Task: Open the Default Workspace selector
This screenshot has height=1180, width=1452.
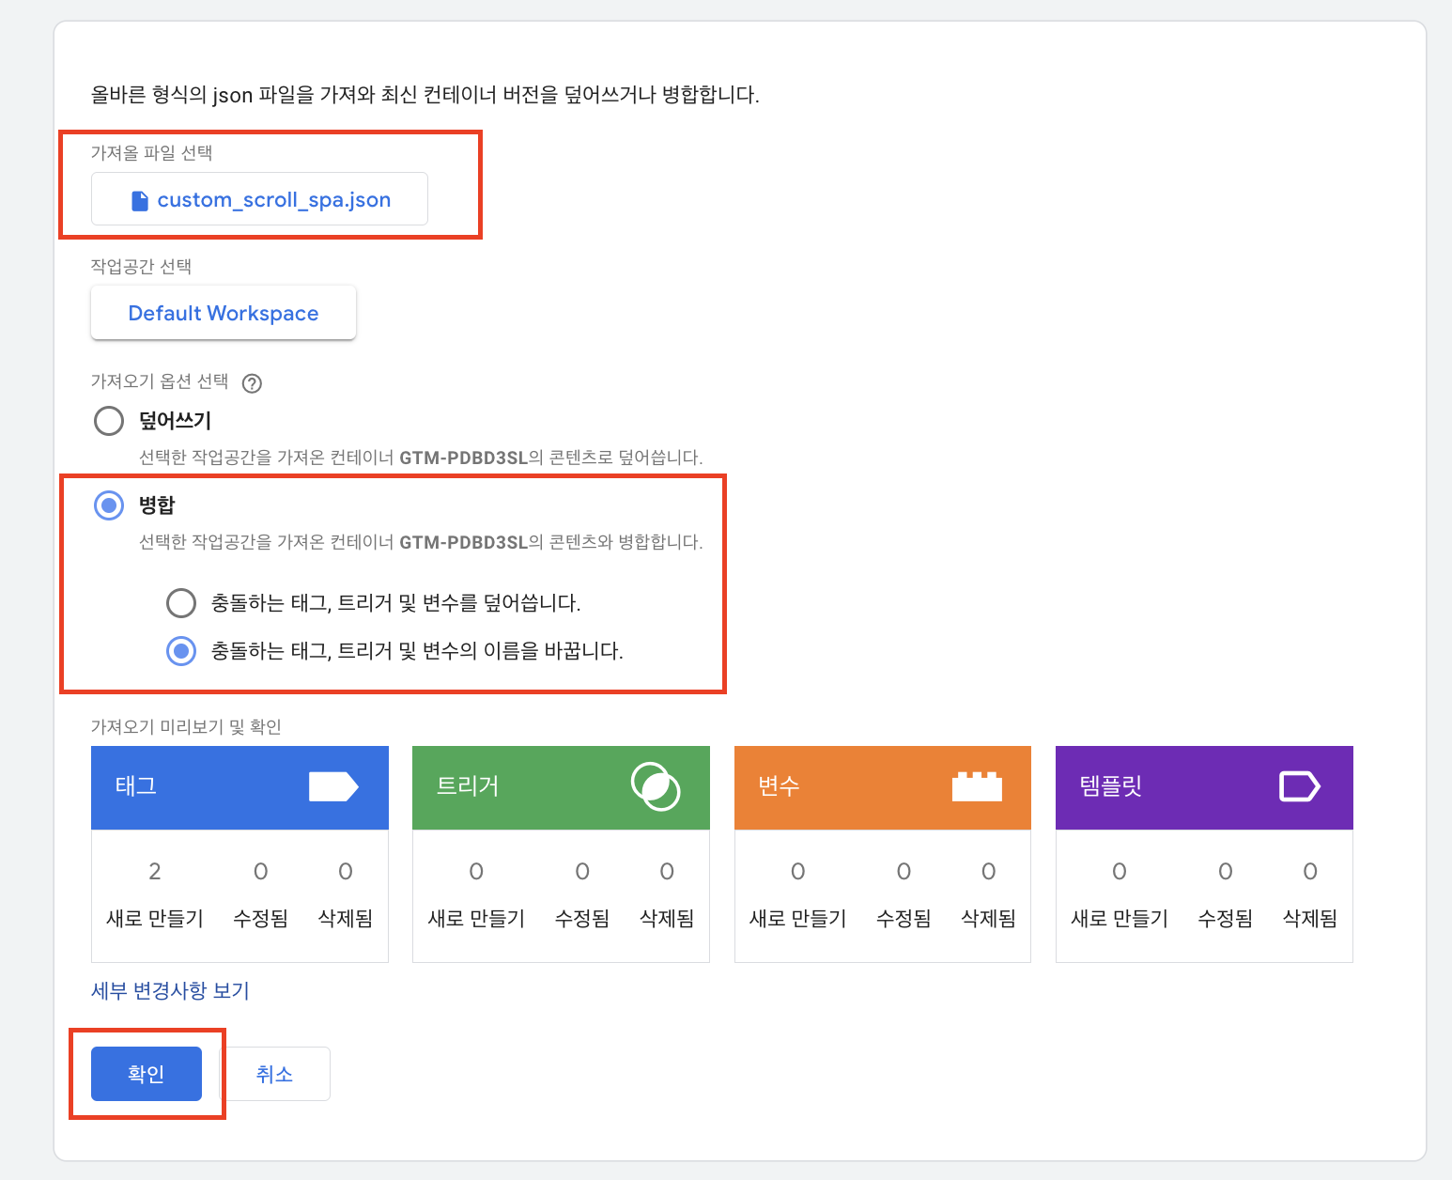Action: pyautogui.click(x=224, y=313)
